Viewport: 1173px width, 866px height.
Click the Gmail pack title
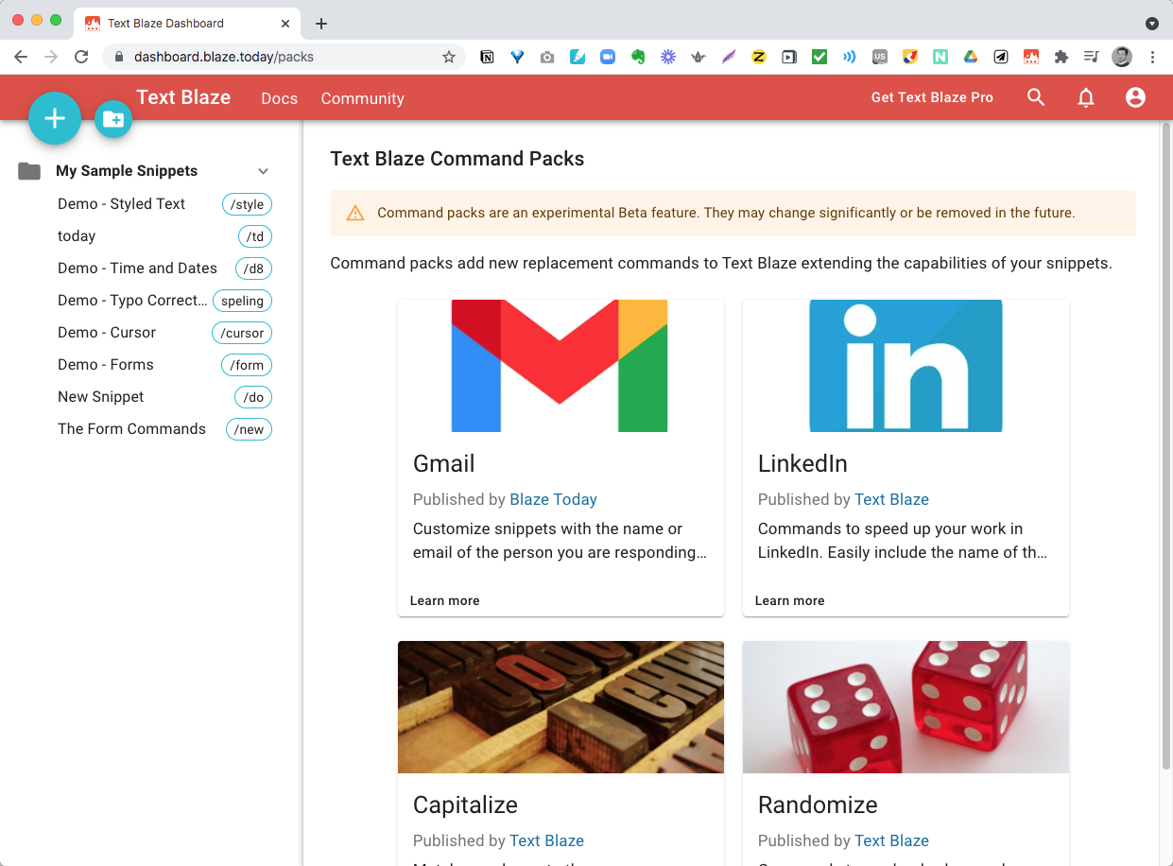click(444, 464)
